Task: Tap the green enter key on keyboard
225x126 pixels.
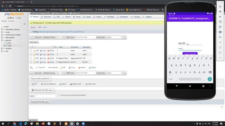Action: tap(210, 79)
